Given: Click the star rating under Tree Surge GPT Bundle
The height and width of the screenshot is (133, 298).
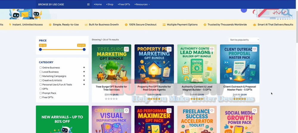Looking at the screenshot, I should pos(111,99).
